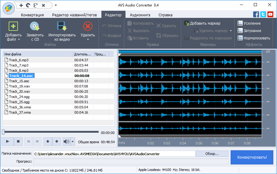Click the Добавить файл green plus icon
The width and height of the screenshot is (277, 174).
tap(13, 26)
